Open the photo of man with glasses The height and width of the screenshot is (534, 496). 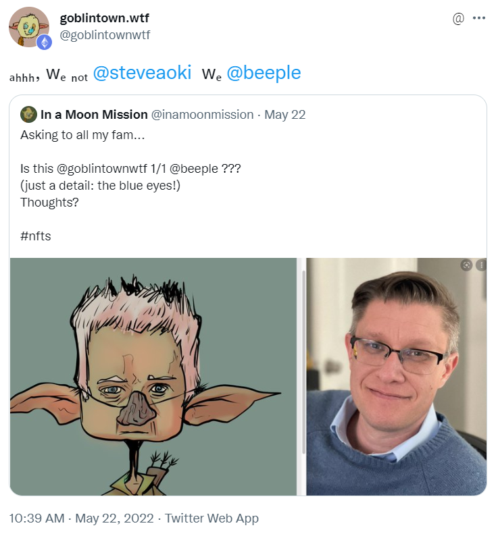(396, 376)
